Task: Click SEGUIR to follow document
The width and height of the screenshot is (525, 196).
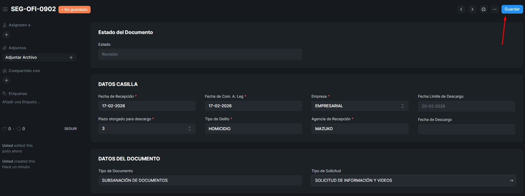Action: pyautogui.click(x=70, y=129)
